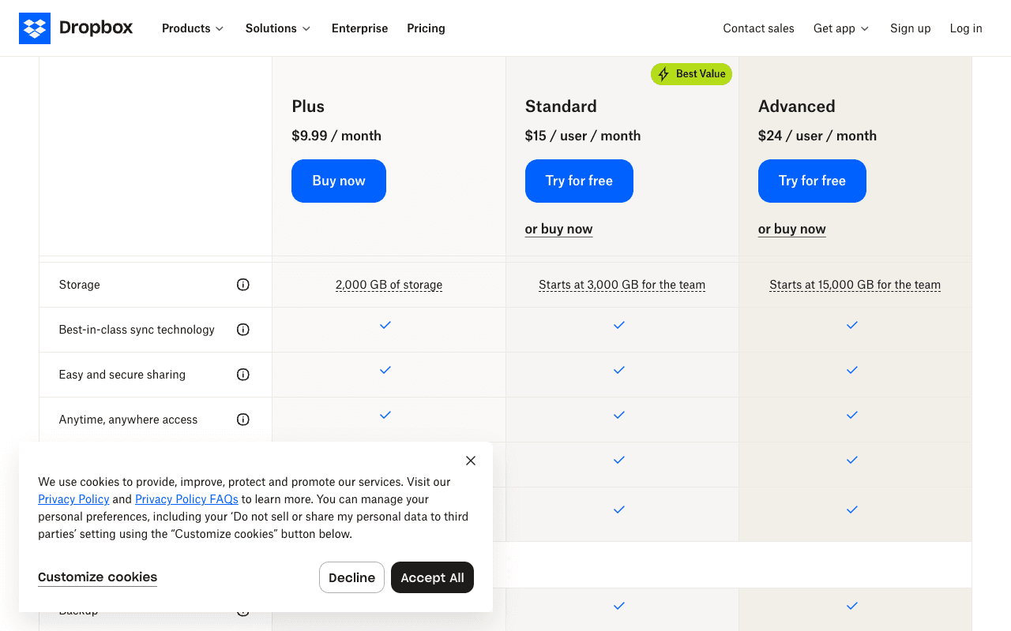Viewport: 1011px width, 631px height.
Task: Open the info icon beside Storage
Action: point(243,285)
